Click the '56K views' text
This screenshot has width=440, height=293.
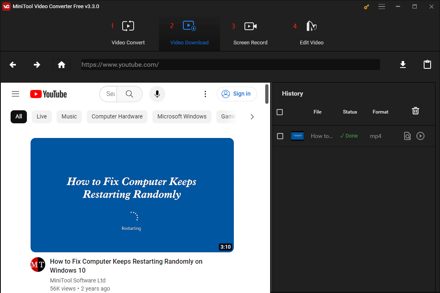point(63,289)
